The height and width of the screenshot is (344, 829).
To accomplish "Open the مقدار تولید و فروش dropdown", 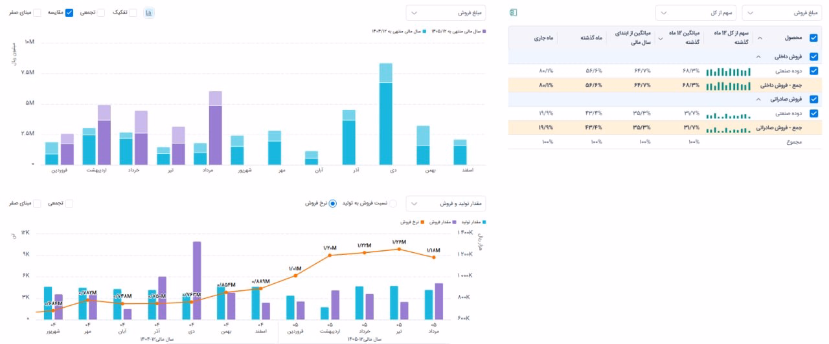I will [x=446, y=204].
